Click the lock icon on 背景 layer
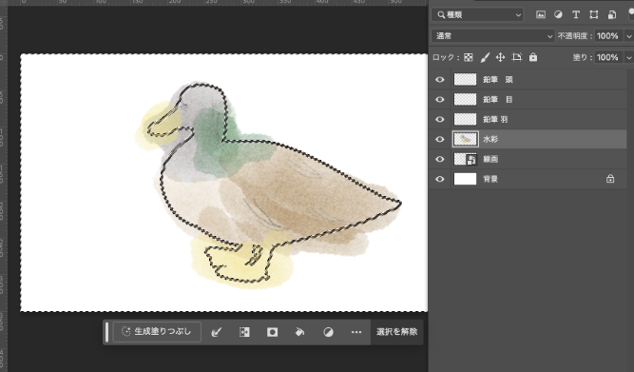 [x=610, y=179]
